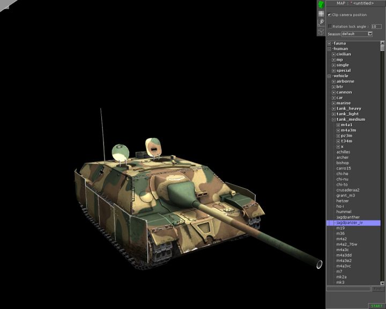Enable the Rotation lock angle checkbox
Viewport: 386px width, 309px height.
330,26
